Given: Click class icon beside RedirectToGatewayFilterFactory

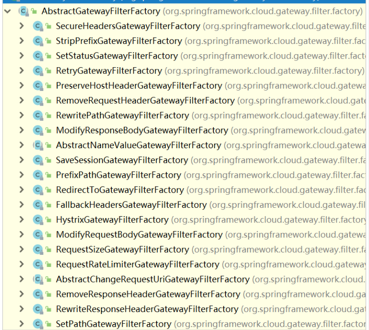Looking at the screenshot, I should click(x=38, y=190).
